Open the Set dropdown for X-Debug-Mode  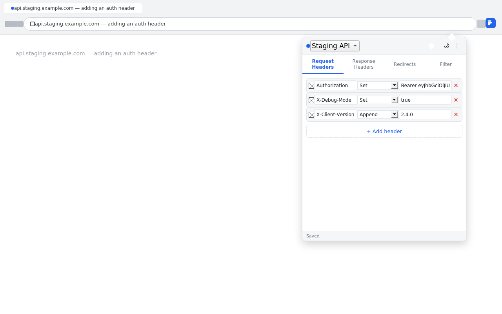[x=378, y=100]
